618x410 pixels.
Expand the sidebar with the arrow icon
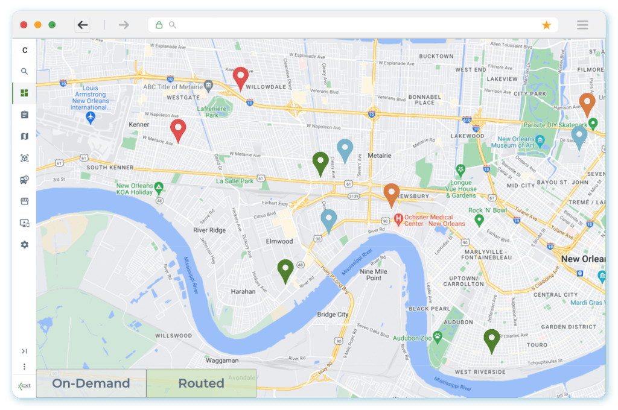coord(24,351)
